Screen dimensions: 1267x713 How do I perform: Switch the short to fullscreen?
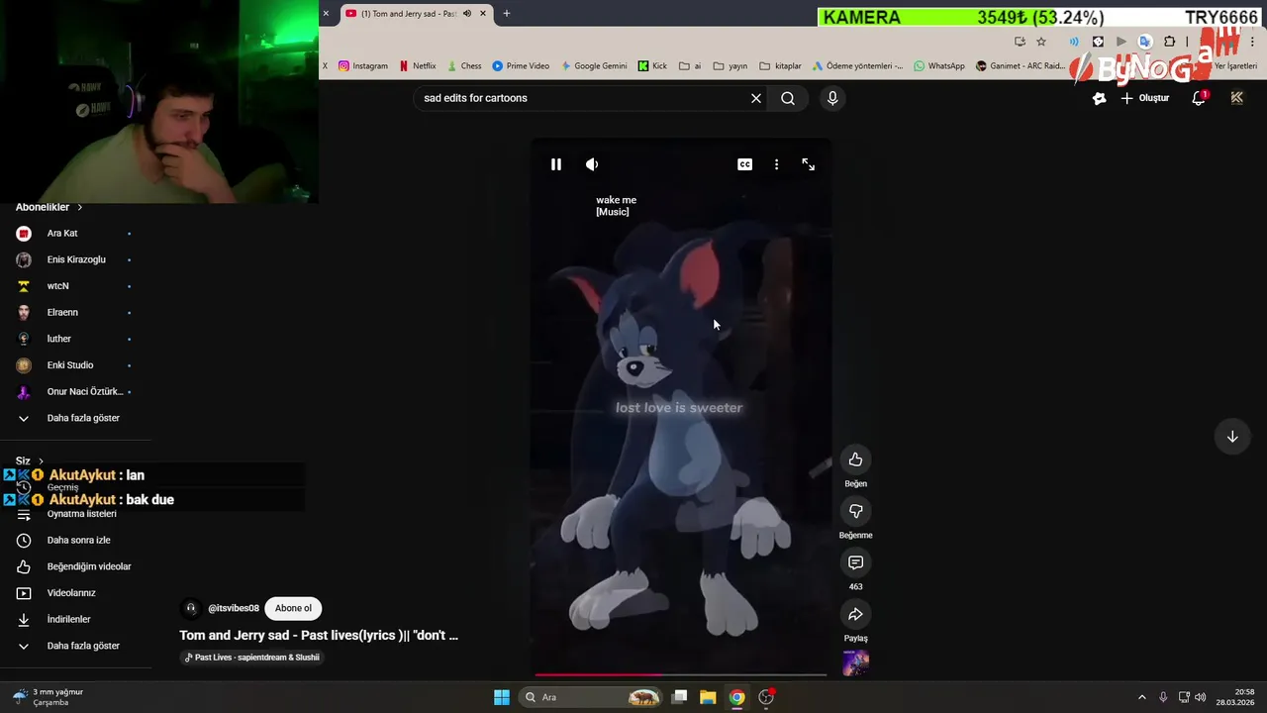[808, 164]
